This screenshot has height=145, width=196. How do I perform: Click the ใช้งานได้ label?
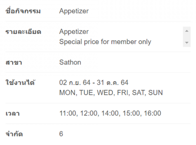point(21,82)
